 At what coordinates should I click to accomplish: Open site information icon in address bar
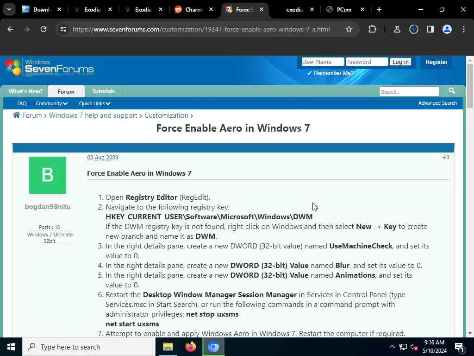point(63,29)
